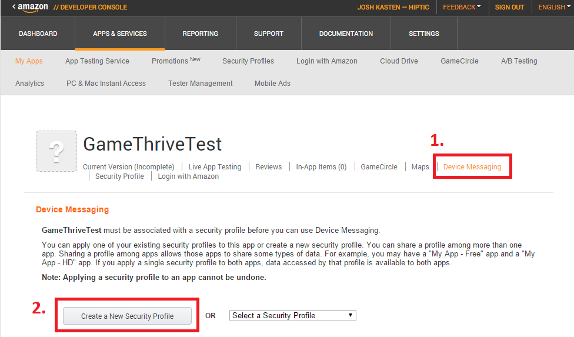The image size is (574, 337).
Task: Click Create a New Security Profile button
Action: [x=128, y=316]
